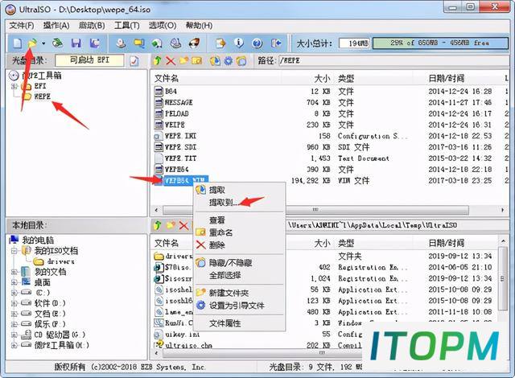
Task: Open the 选项(O) menu
Action: [x=163, y=25]
